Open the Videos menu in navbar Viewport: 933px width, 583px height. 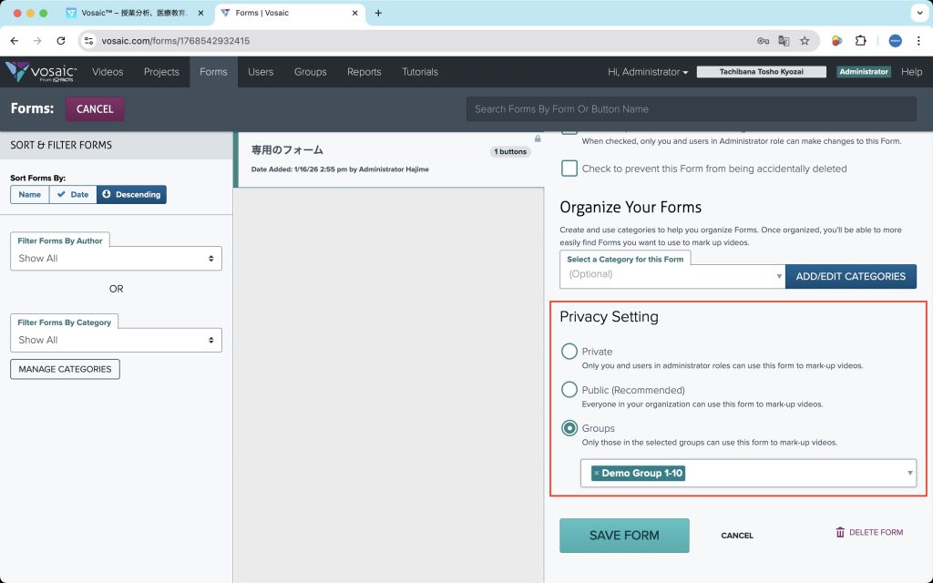[x=108, y=72]
